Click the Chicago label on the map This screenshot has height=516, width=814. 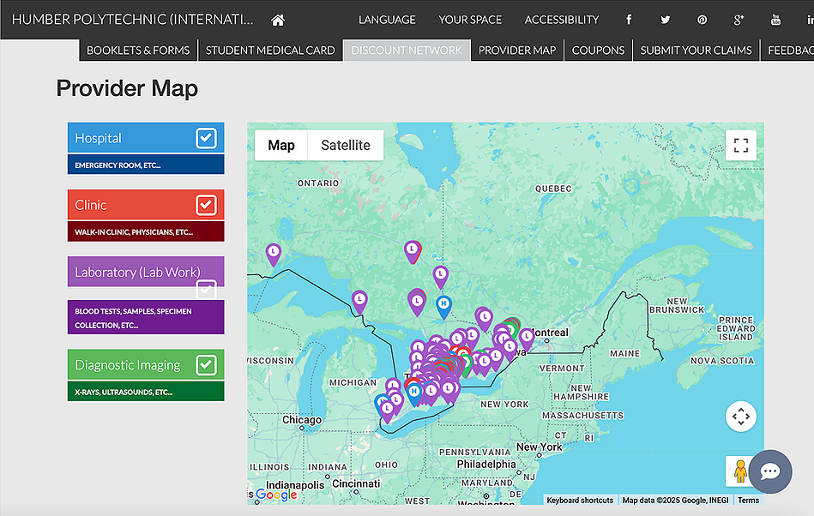302,419
